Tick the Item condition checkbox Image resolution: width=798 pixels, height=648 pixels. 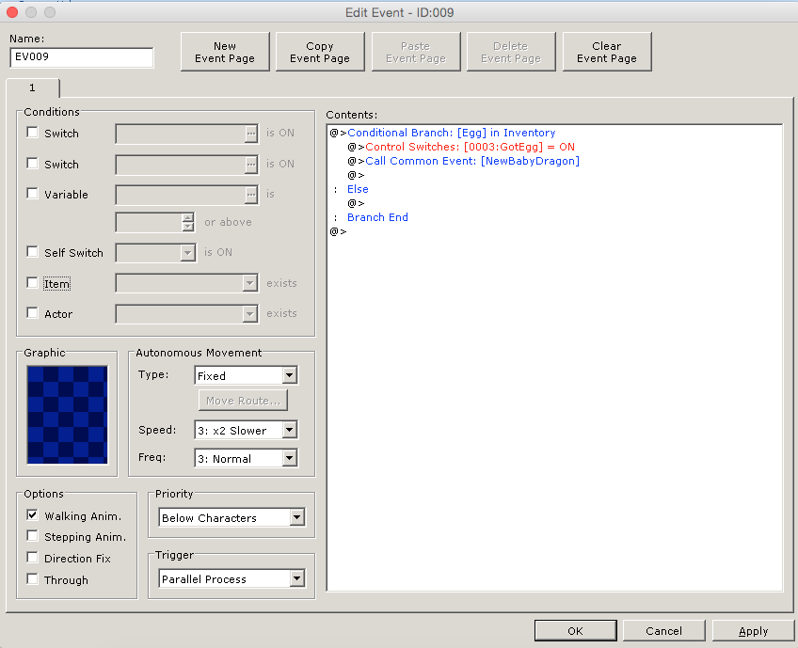tap(32, 283)
